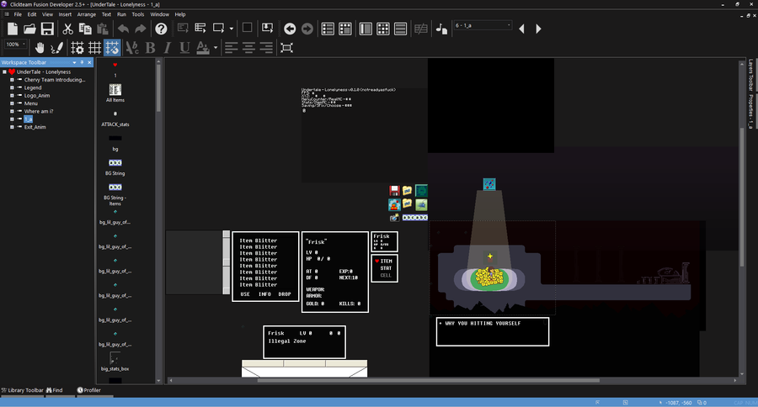Toggle show grid in frame editor
The image size is (758, 407).
pyautogui.click(x=94, y=48)
